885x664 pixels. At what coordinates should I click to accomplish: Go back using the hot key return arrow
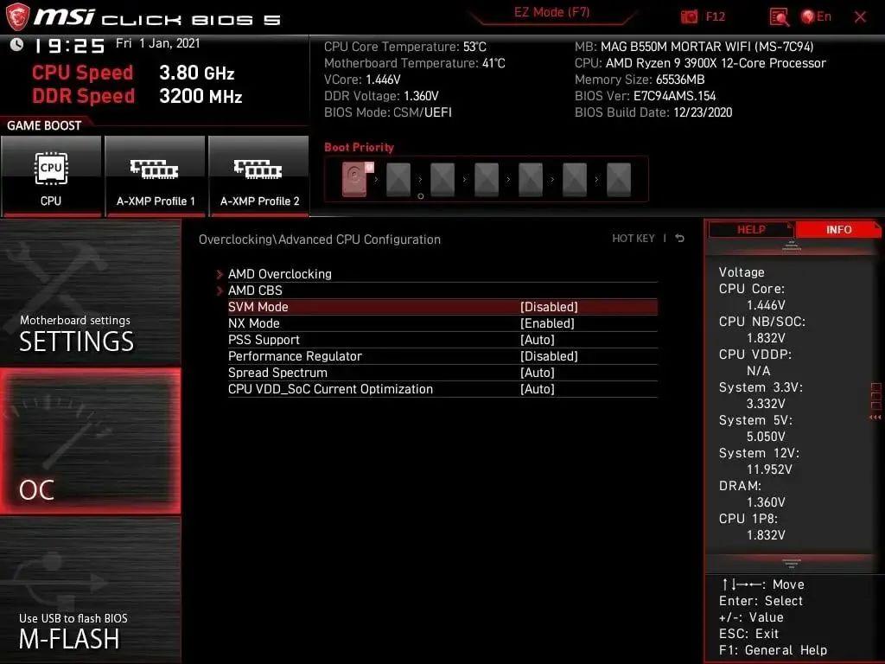[x=680, y=239]
